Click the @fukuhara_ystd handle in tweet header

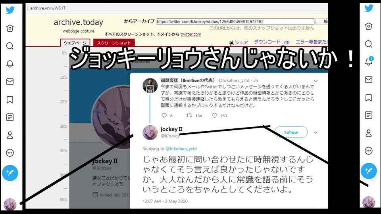tap(234, 80)
